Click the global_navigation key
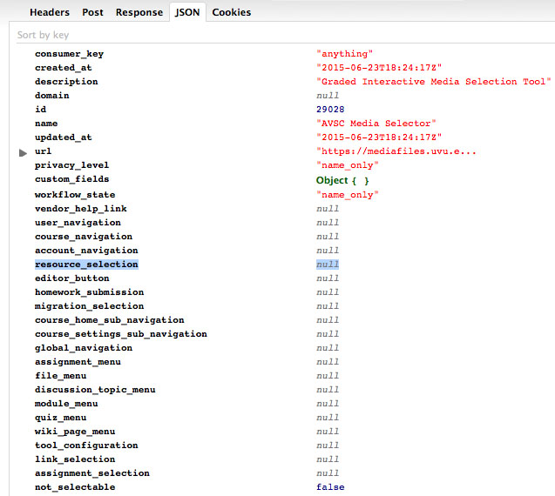 pyautogui.click(x=84, y=348)
